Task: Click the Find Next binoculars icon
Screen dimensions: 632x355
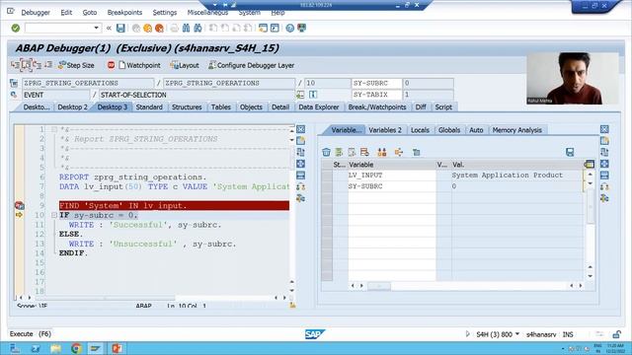Action: (197, 29)
